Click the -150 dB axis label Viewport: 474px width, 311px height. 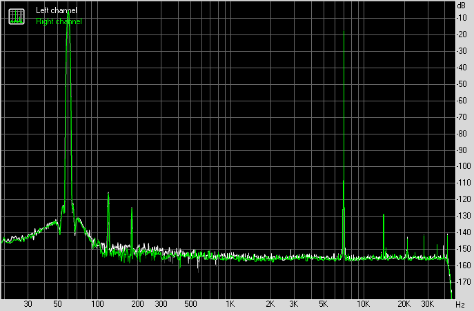(464, 249)
